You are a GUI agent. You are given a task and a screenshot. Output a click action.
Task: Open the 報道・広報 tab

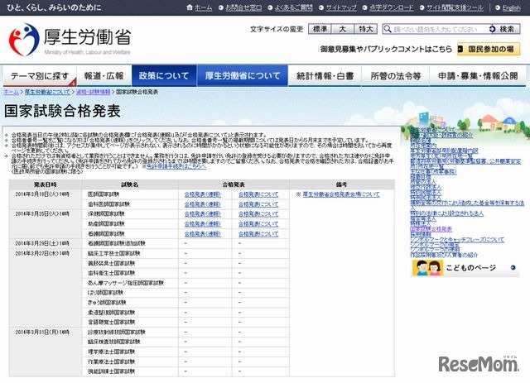pyautogui.click(x=104, y=76)
